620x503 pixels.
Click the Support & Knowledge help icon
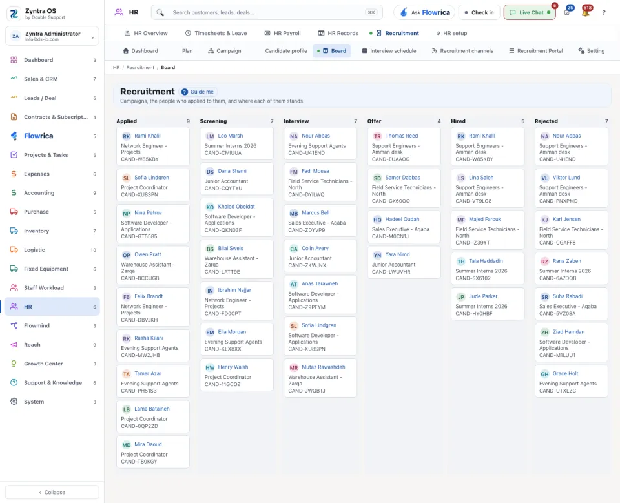14,383
